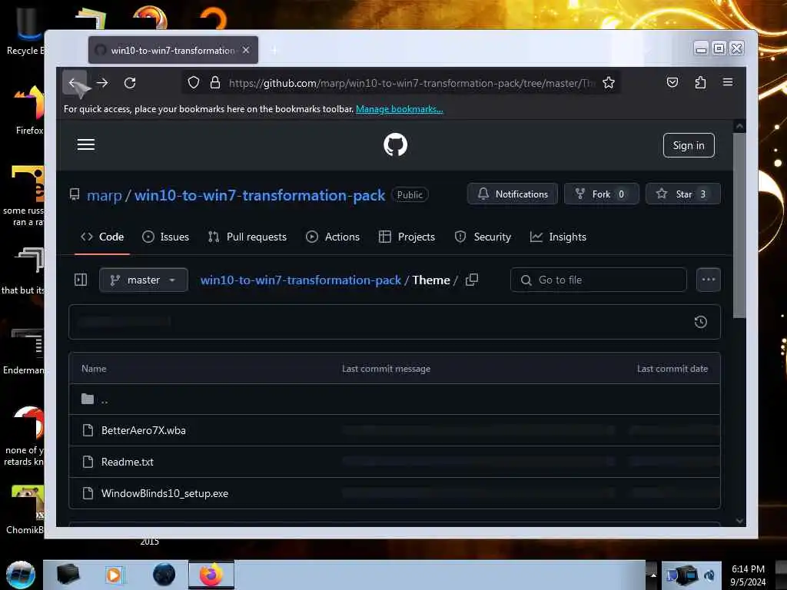Fork the repository
Screen dimensions: 787x590
click(x=601, y=194)
